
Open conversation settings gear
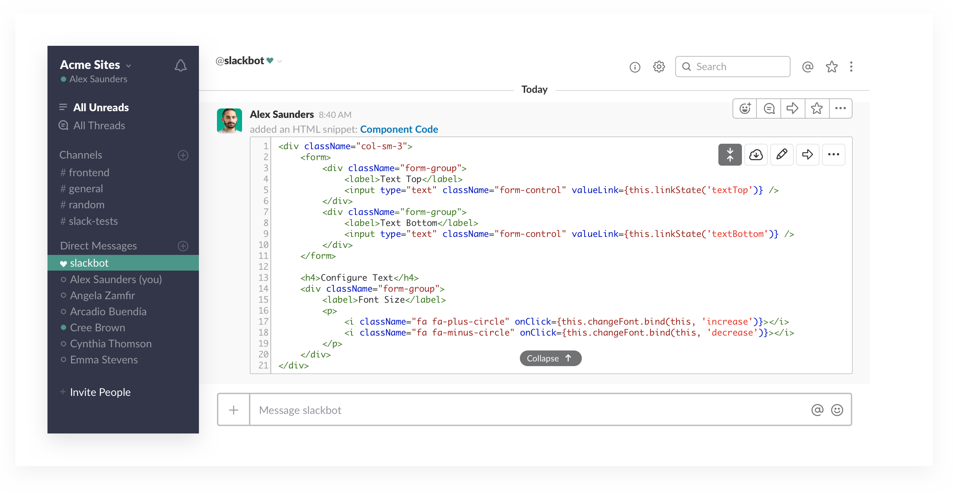pyautogui.click(x=659, y=67)
